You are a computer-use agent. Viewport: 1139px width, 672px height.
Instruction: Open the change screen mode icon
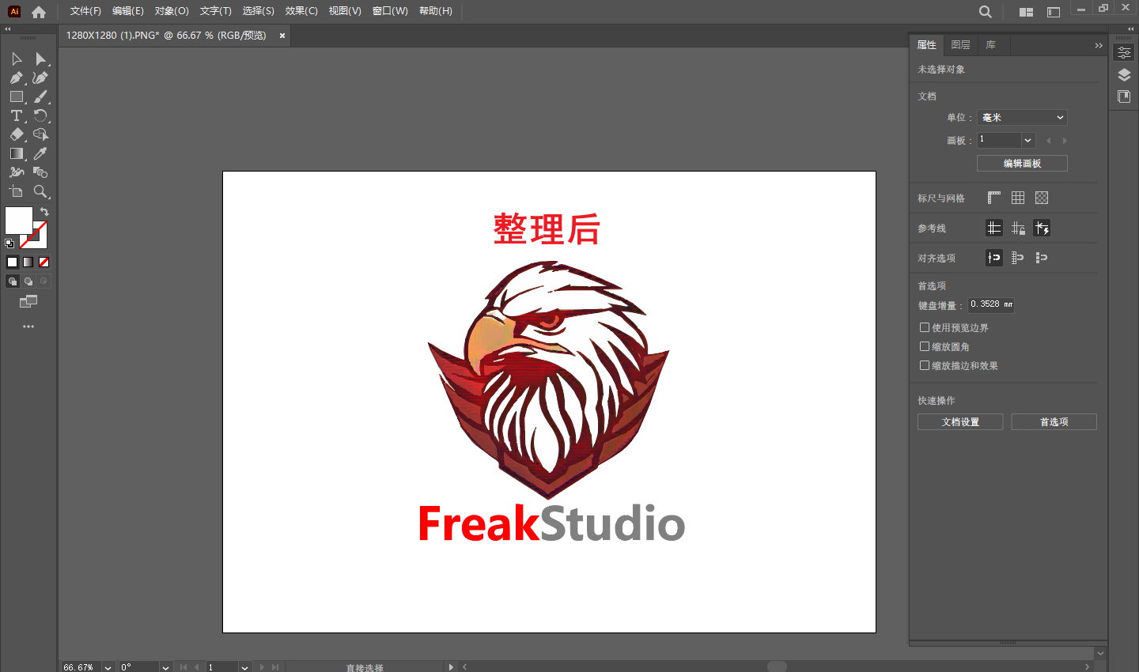coord(28,302)
